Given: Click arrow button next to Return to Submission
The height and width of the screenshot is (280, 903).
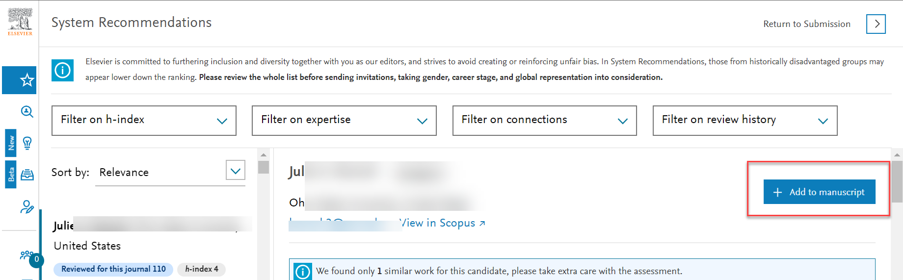Looking at the screenshot, I should click(876, 24).
